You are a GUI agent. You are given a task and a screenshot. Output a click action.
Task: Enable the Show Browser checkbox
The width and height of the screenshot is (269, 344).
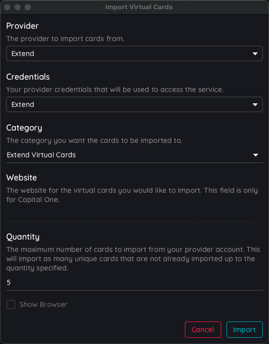point(11,304)
